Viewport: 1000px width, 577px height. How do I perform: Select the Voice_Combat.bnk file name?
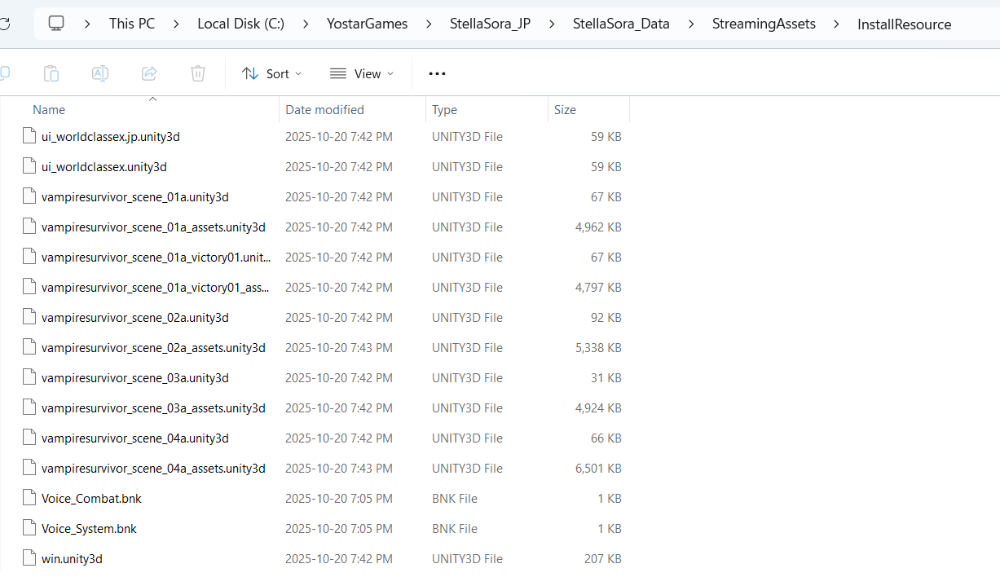click(91, 498)
